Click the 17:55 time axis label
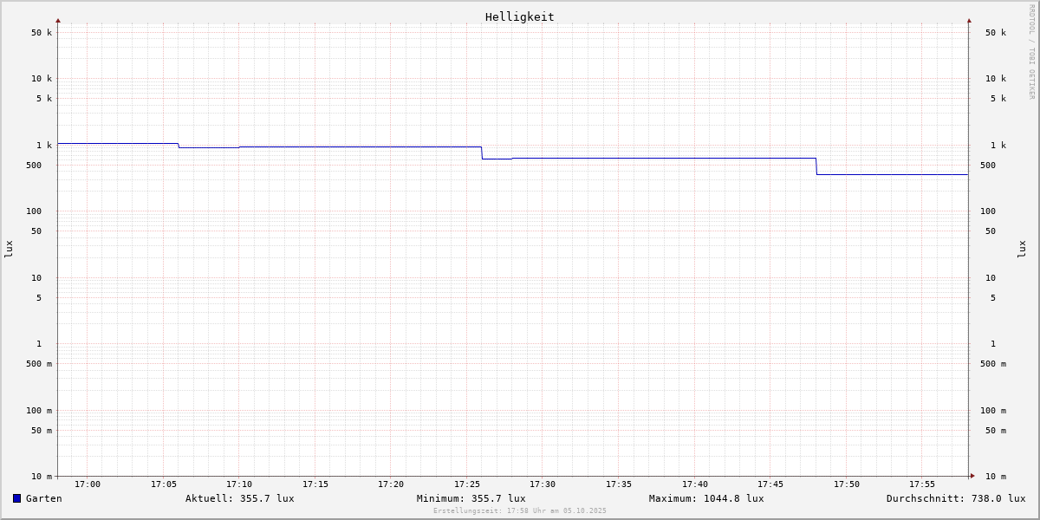Image resolution: width=1040 pixels, height=520 pixels. click(922, 484)
